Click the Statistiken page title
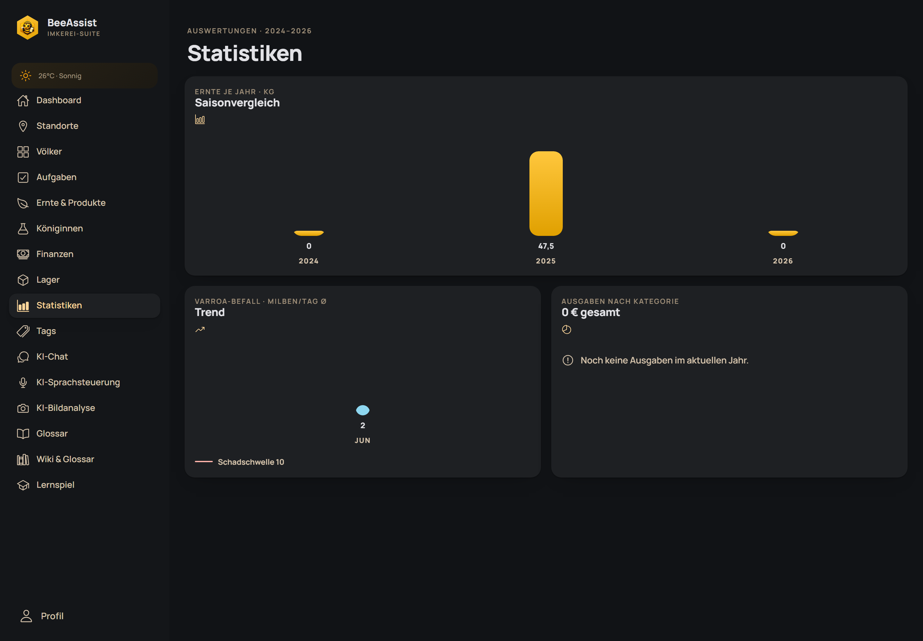Image resolution: width=923 pixels, height=641 pixels. click(x=245, y=53)
